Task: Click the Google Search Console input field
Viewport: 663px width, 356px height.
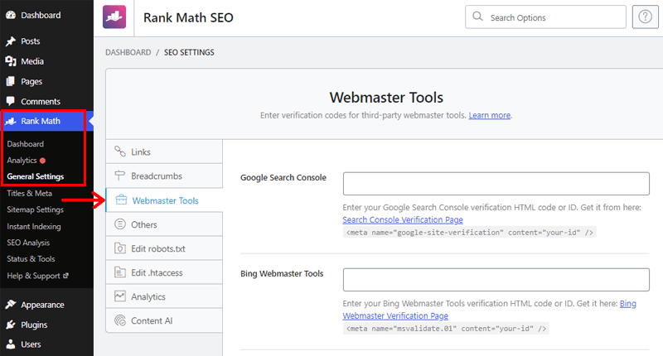Action: click(496, 183)
